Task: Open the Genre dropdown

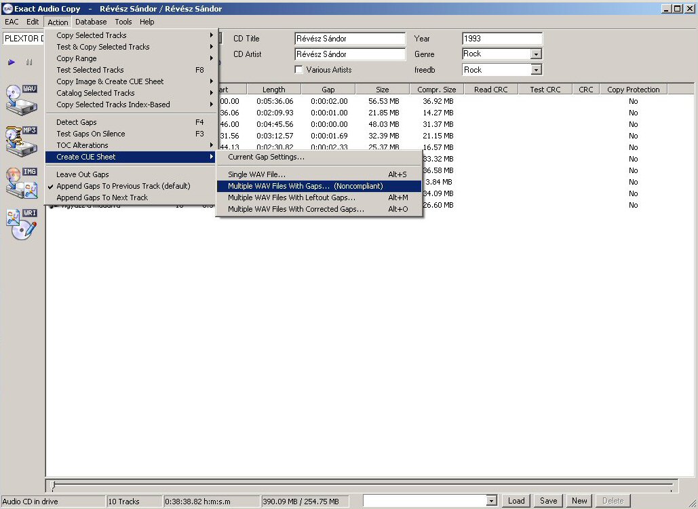Action: [536, 54]
